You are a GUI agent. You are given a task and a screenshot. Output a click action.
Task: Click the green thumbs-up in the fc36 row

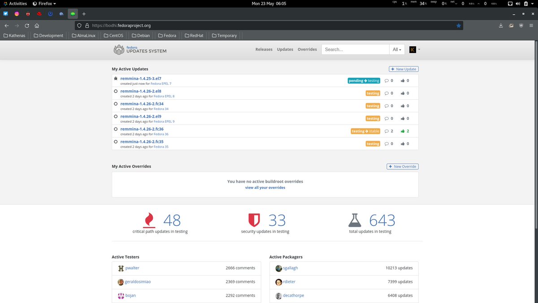pos(403,131)
